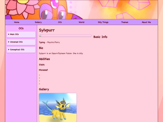Click the Bio heading
The width and height of the screenshot is (163, 122).
coord(41,48)
